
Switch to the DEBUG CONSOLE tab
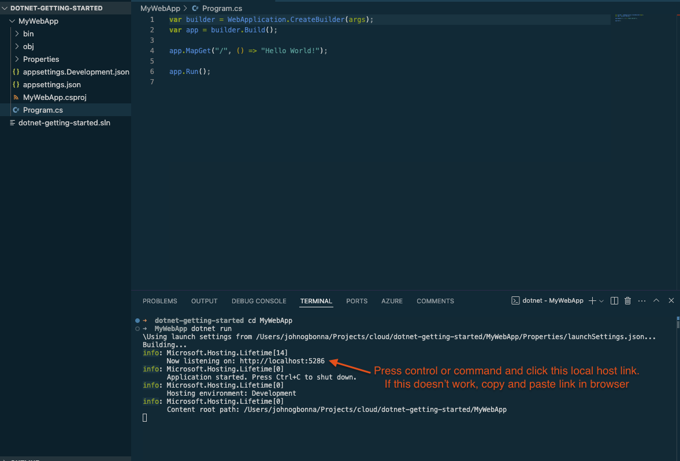click(x=259, y=301)
